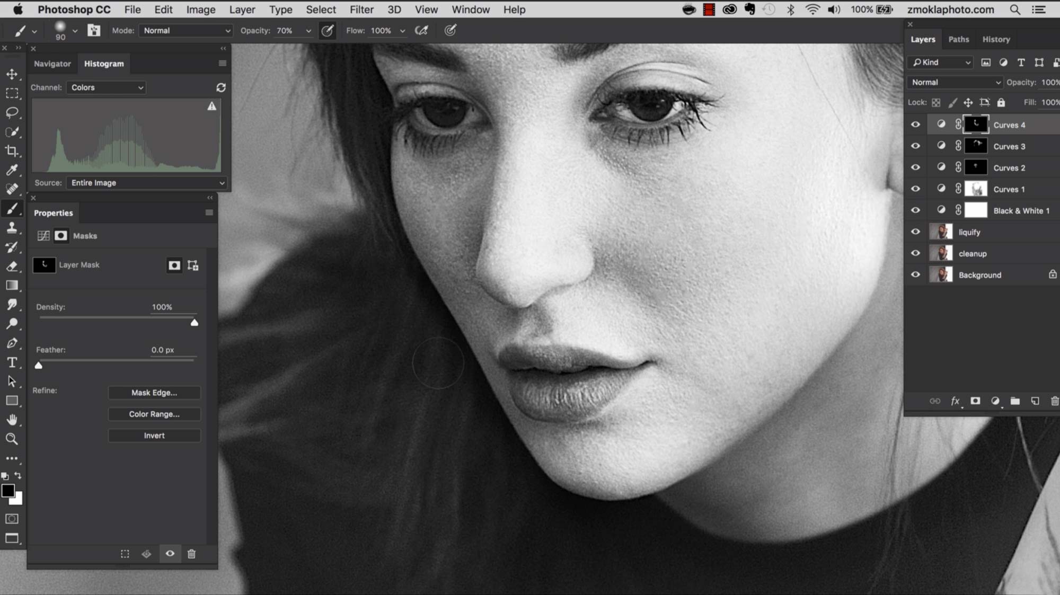The image size is (1060, 595).
Task: Open the Select menu
Action: click(321, 10)
